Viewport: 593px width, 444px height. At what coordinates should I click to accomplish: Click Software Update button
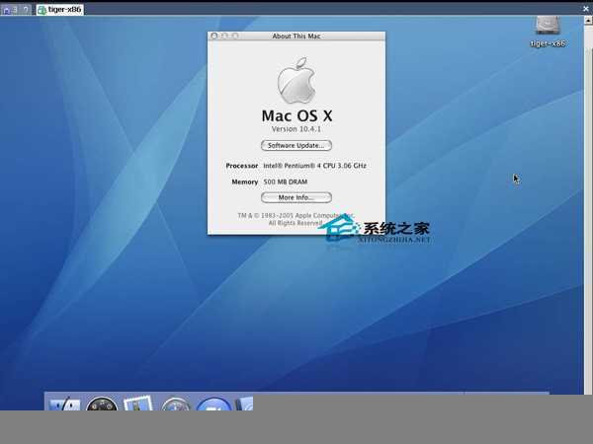(x=296, y=145)
